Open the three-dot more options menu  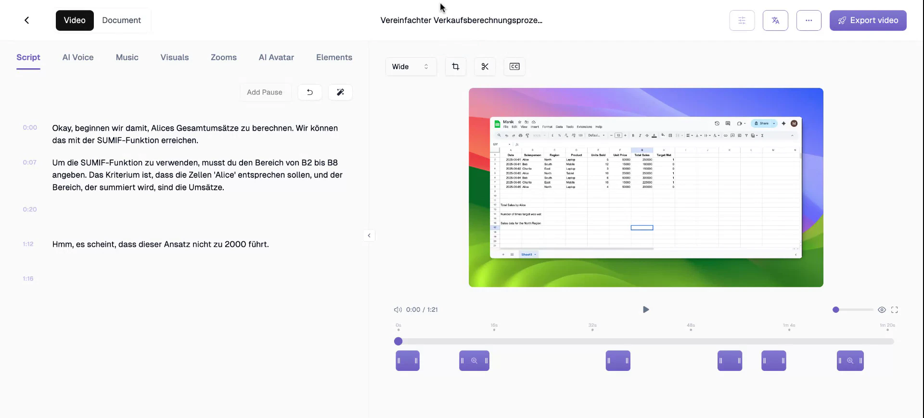tap(808, 20)
